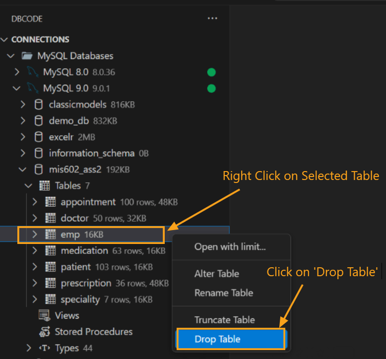Click the medication table icon
386x359 pixels.
[51, 251]
